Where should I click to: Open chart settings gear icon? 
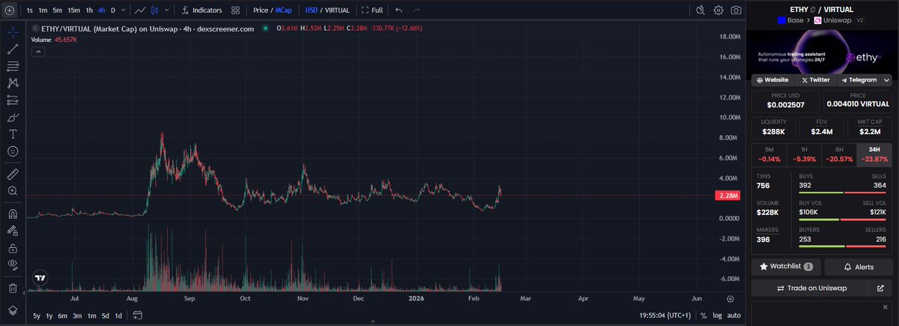point(718,10)
